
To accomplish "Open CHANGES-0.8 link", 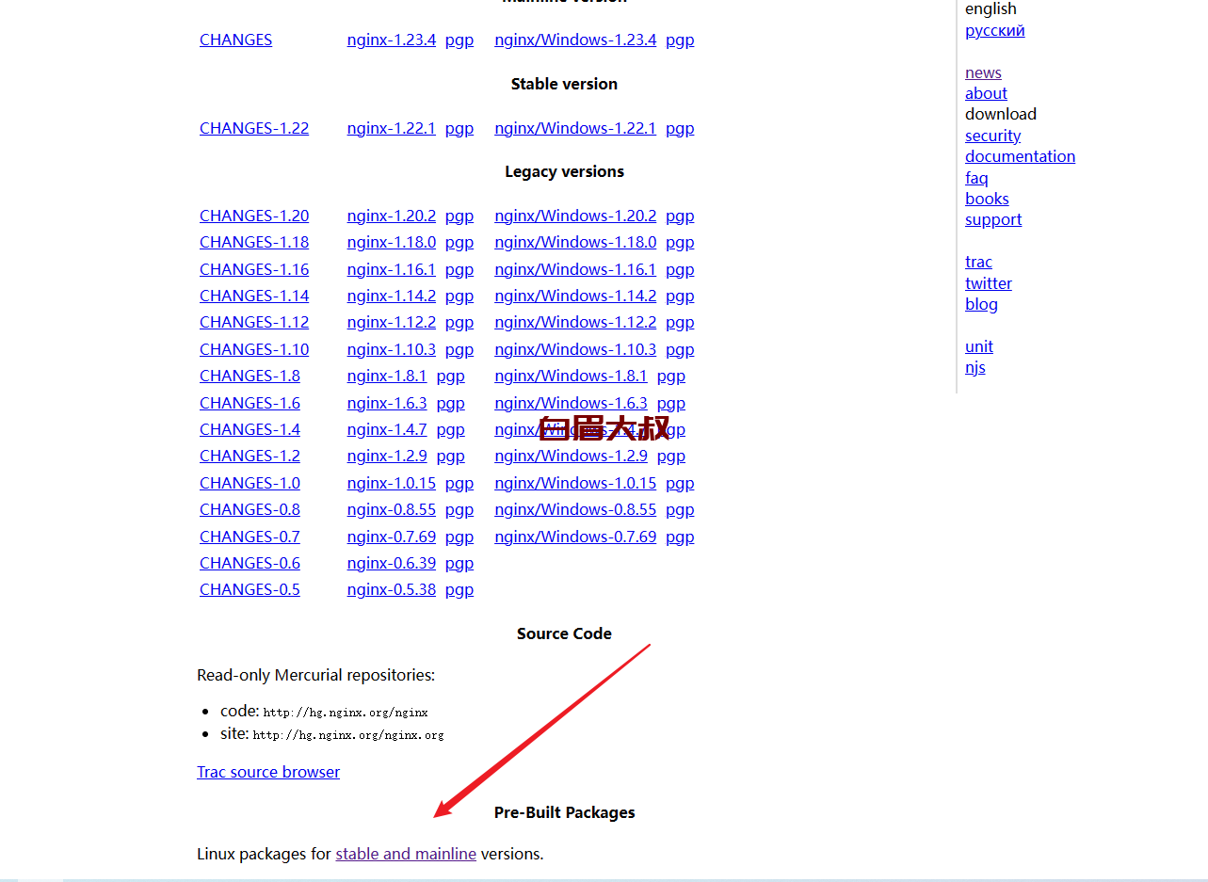I will (x=250, y=509).
